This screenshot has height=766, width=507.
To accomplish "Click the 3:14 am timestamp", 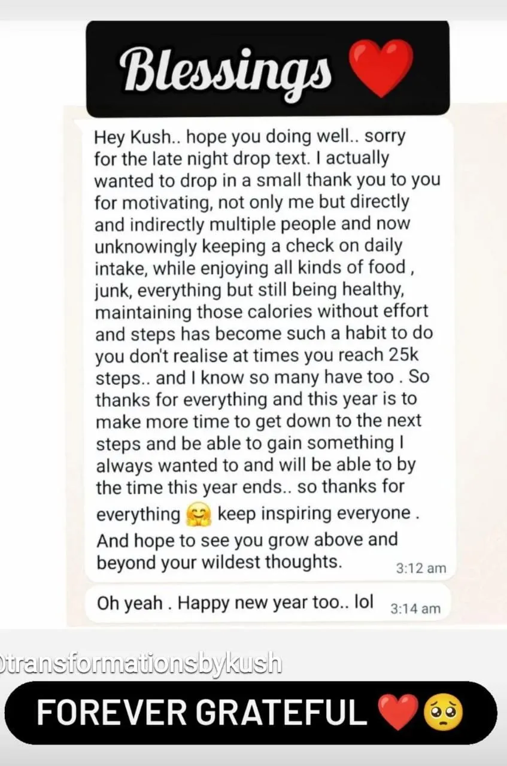I will coord(415,609).
